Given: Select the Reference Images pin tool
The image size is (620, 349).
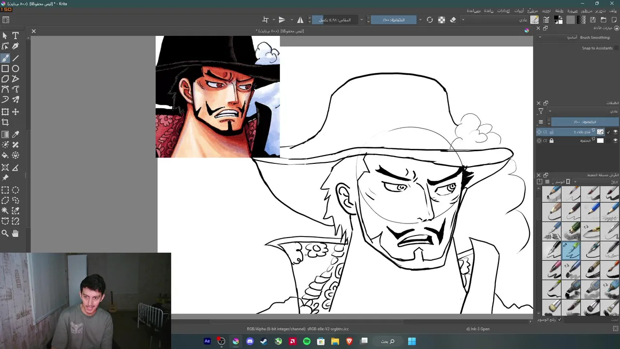Looking at the screenshot, I should click(x=5, y=178).
